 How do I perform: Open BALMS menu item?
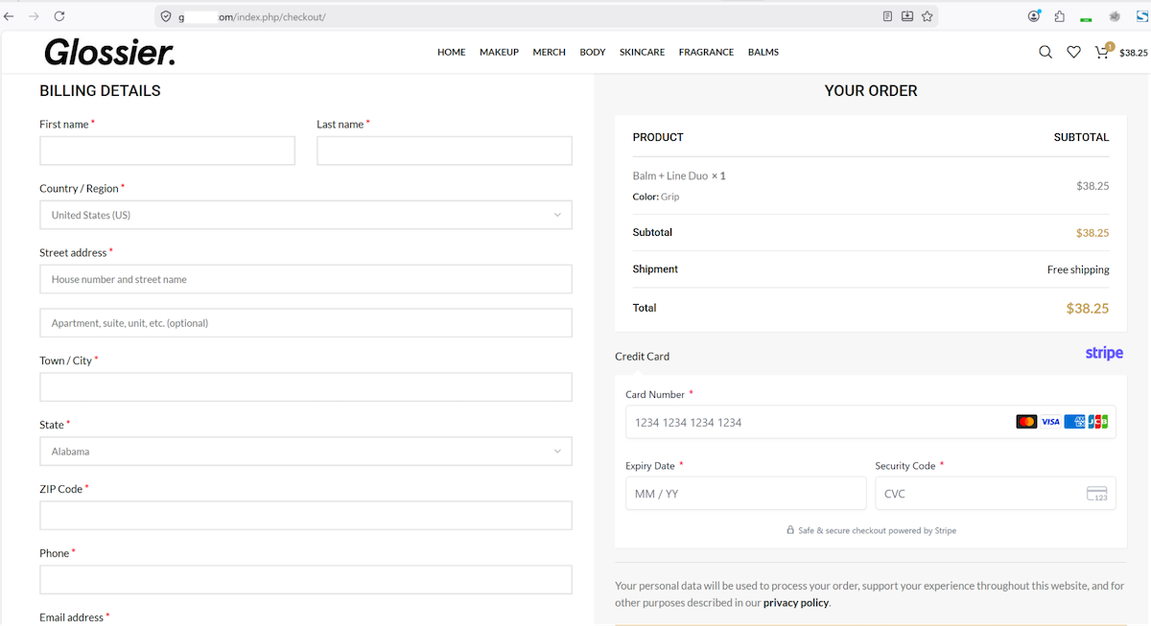tap(763, 52)
